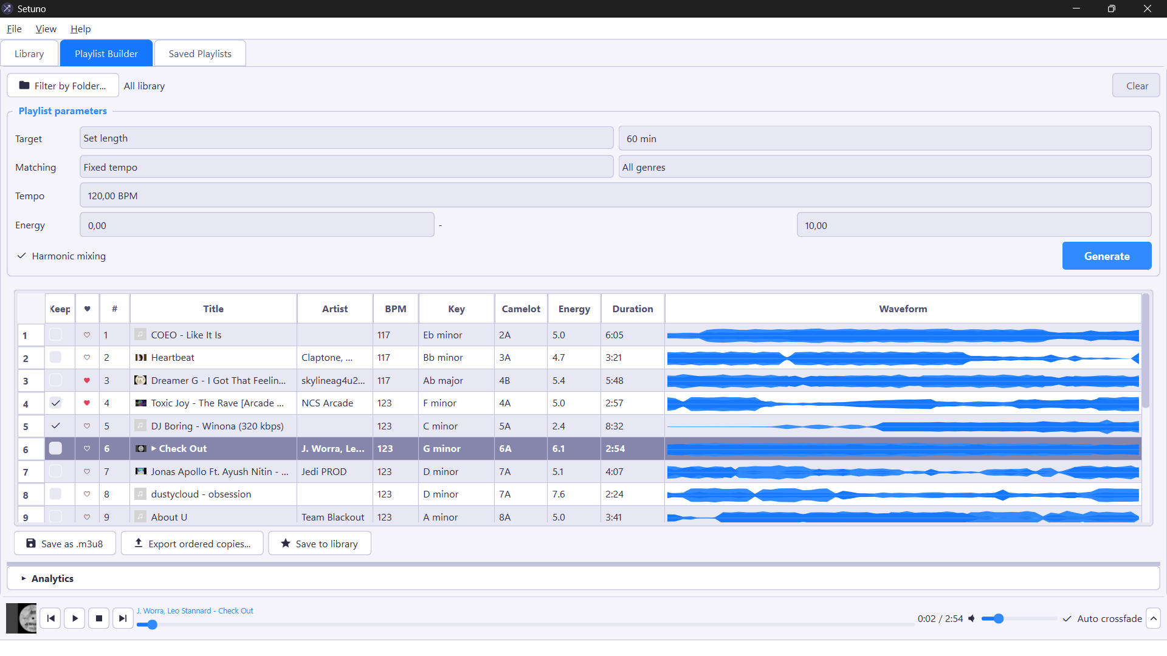Image resolution: width=1167 pixels, height=656 pixels.
Task: Switch to the Saved Playlists tab
Action: 200,53
